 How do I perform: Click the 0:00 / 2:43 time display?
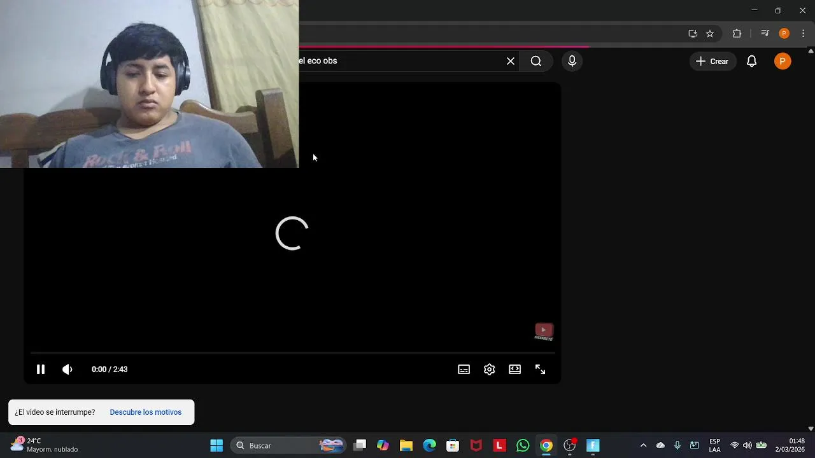(x=110, y=369)
